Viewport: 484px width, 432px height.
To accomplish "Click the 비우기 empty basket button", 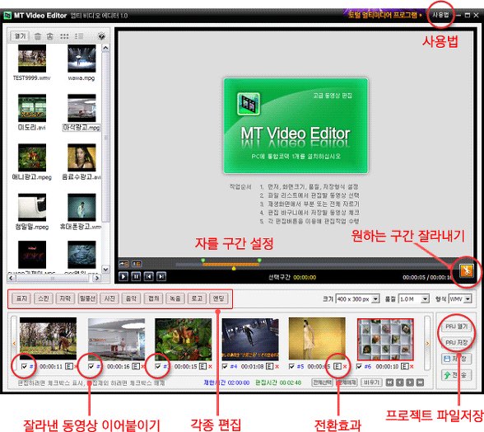I will pos(371,383).
